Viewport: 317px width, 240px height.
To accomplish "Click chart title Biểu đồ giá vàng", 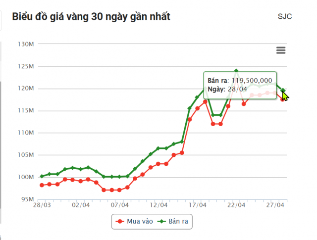I will [x=91, y=17].
